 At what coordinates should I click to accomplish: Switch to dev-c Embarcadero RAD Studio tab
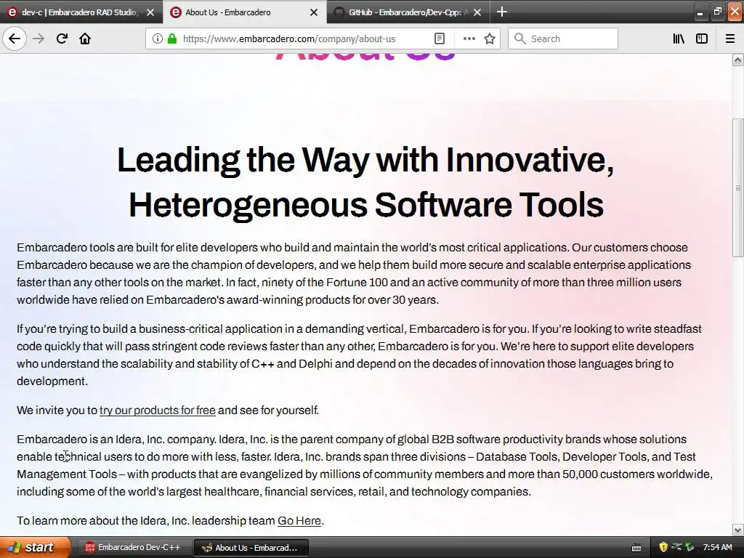[81, 12]
